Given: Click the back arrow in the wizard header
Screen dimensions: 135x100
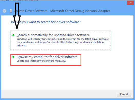Looking at the screenshot, I should pos(4,11).
